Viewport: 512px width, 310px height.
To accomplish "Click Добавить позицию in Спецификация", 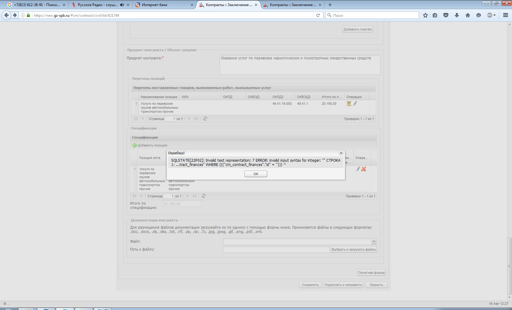I will tap(150, 145).
